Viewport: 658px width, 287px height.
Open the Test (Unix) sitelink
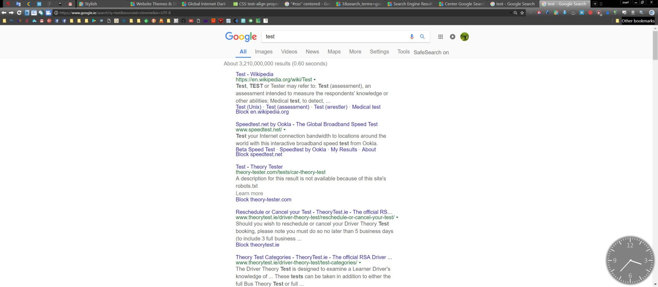[248, 107]
